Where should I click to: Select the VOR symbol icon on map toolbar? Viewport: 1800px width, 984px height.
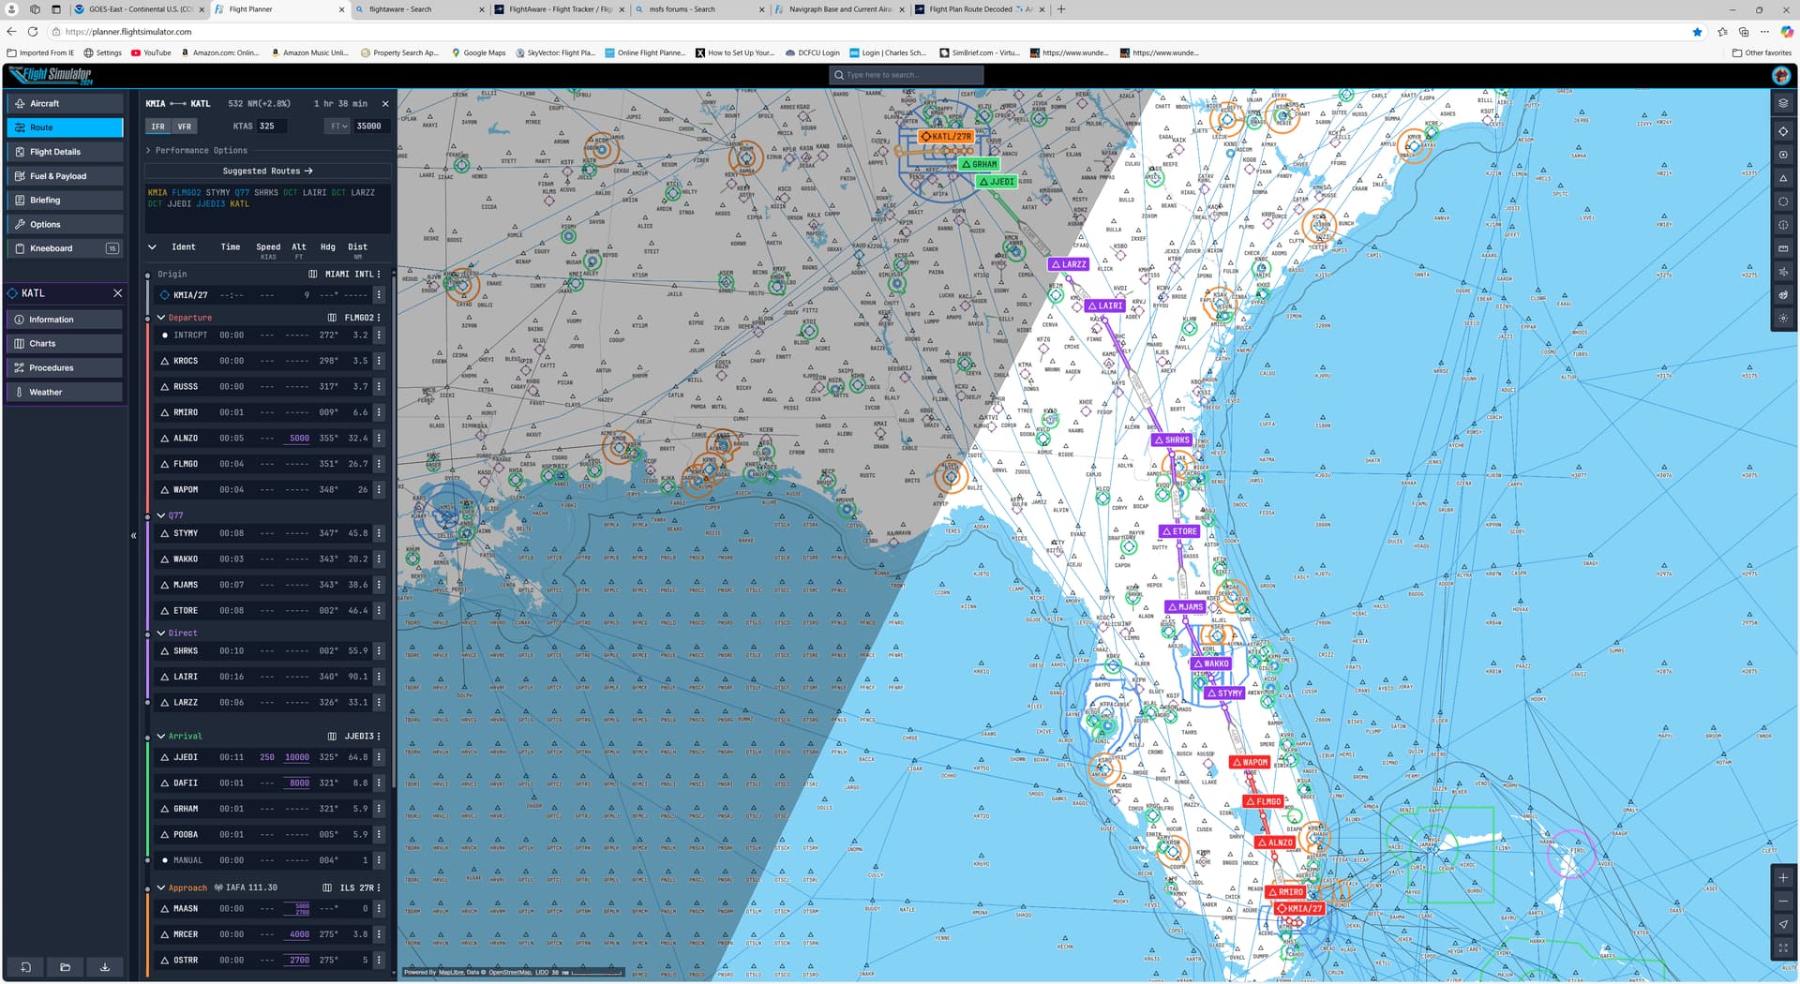[1782, 154]
